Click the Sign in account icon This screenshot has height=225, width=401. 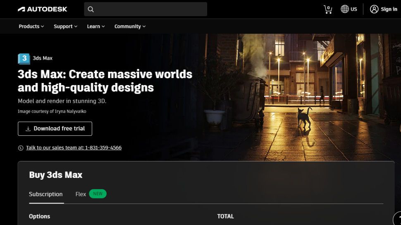tap(374, 9)
